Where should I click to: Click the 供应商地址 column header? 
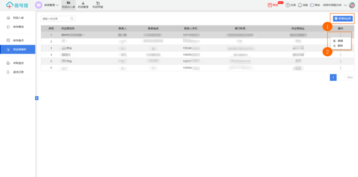coord(298,29)
